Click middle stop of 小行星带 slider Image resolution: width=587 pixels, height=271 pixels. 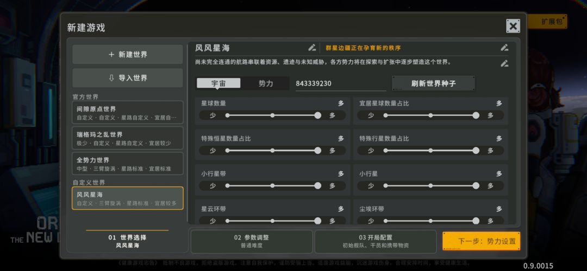272,185
